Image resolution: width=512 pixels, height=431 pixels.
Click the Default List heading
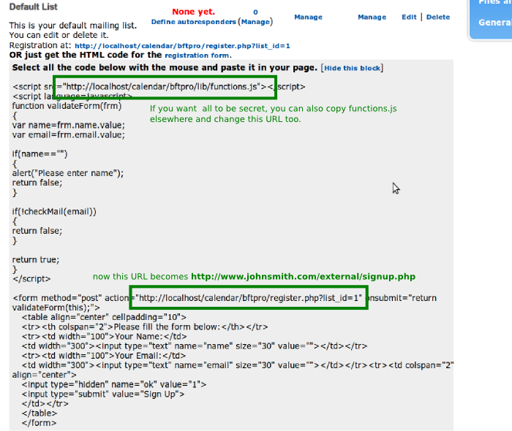click(x=34, y=7)
